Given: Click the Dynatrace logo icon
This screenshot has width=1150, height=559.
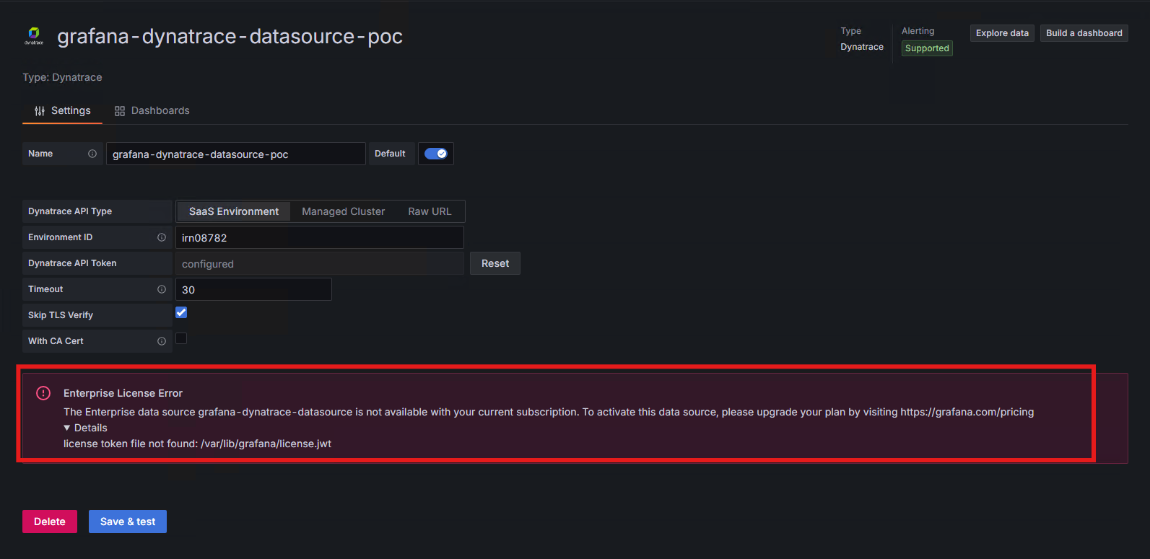Looking at the screenshot, I should (x=34, y=35).
